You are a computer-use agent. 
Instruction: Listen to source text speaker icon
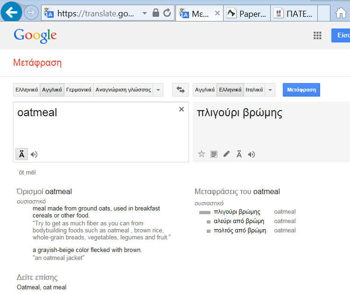coord(34,154)
